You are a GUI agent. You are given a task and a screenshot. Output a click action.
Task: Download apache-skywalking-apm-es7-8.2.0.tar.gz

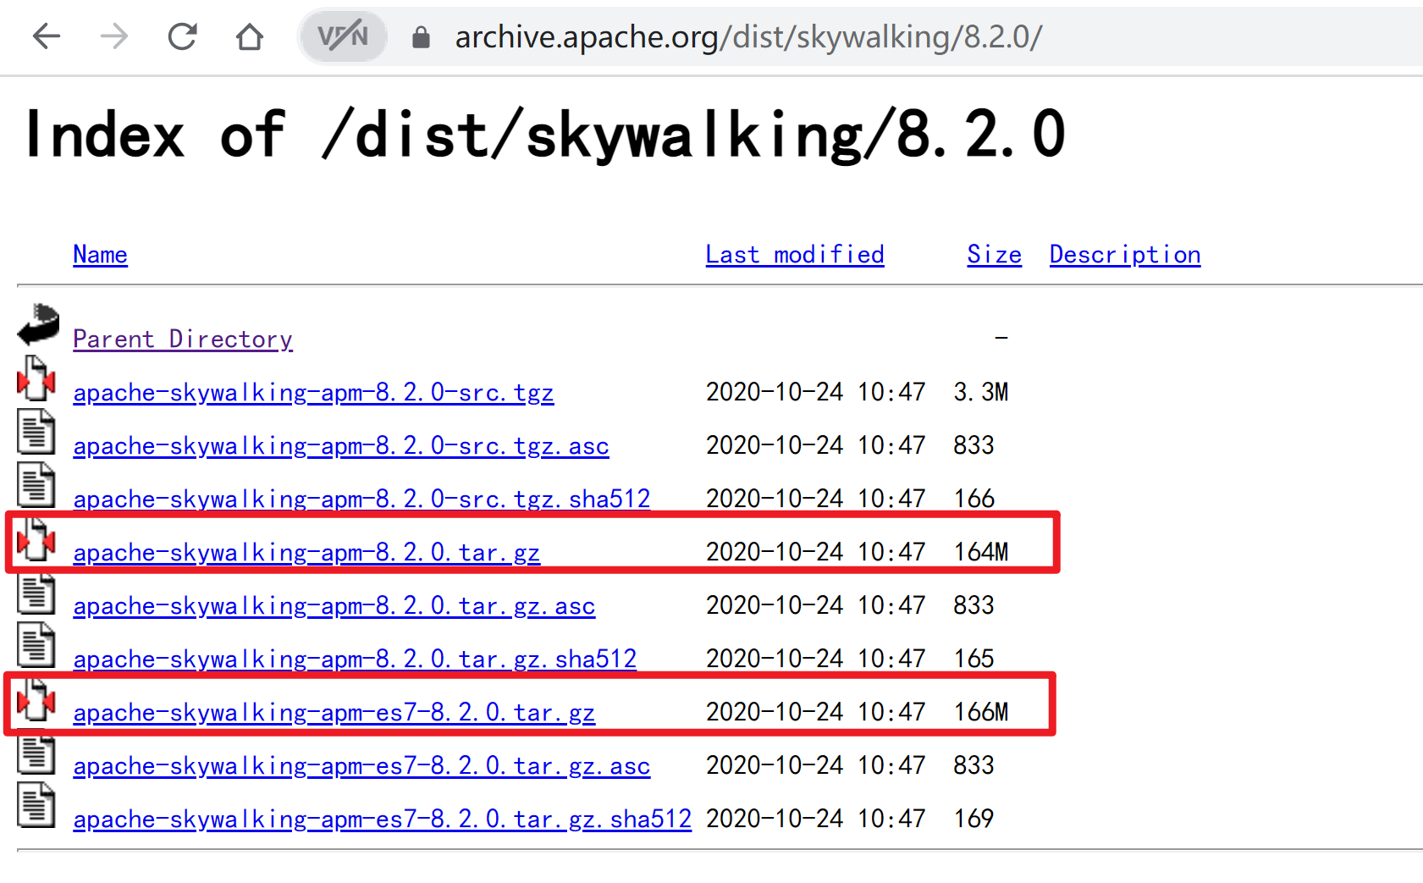pos(334,713)
